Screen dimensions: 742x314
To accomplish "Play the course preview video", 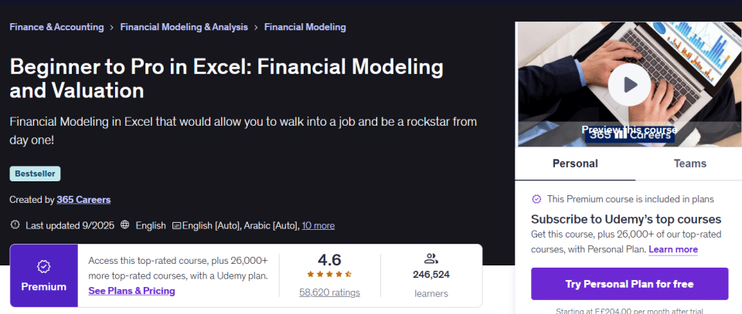I will coord(629,84).
